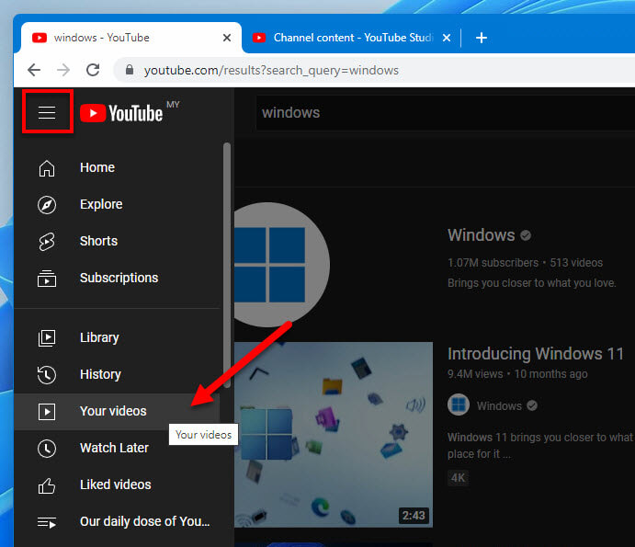Click Windows channel name under video
This screenshot has height=547, width=635.
pyautogui.click(x=499, y=405)
